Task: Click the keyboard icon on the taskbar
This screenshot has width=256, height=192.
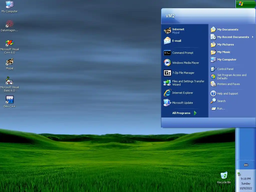Action: click(246, 165)
